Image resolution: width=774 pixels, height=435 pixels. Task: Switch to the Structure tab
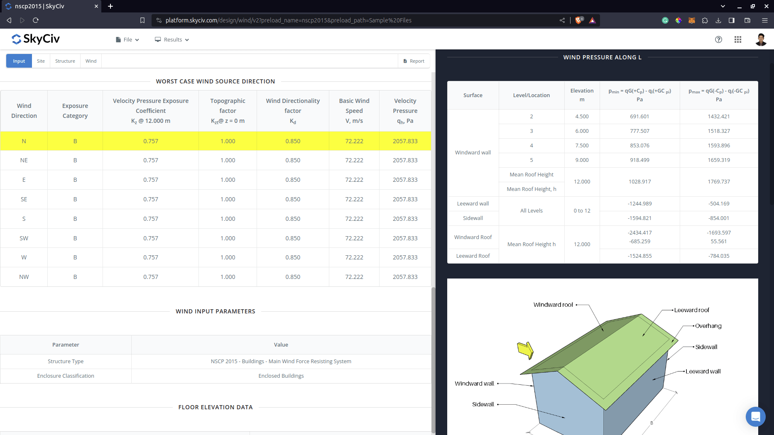click(65, 61)
